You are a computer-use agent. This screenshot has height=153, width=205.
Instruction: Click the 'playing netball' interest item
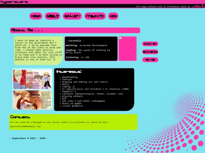(73, 96)
